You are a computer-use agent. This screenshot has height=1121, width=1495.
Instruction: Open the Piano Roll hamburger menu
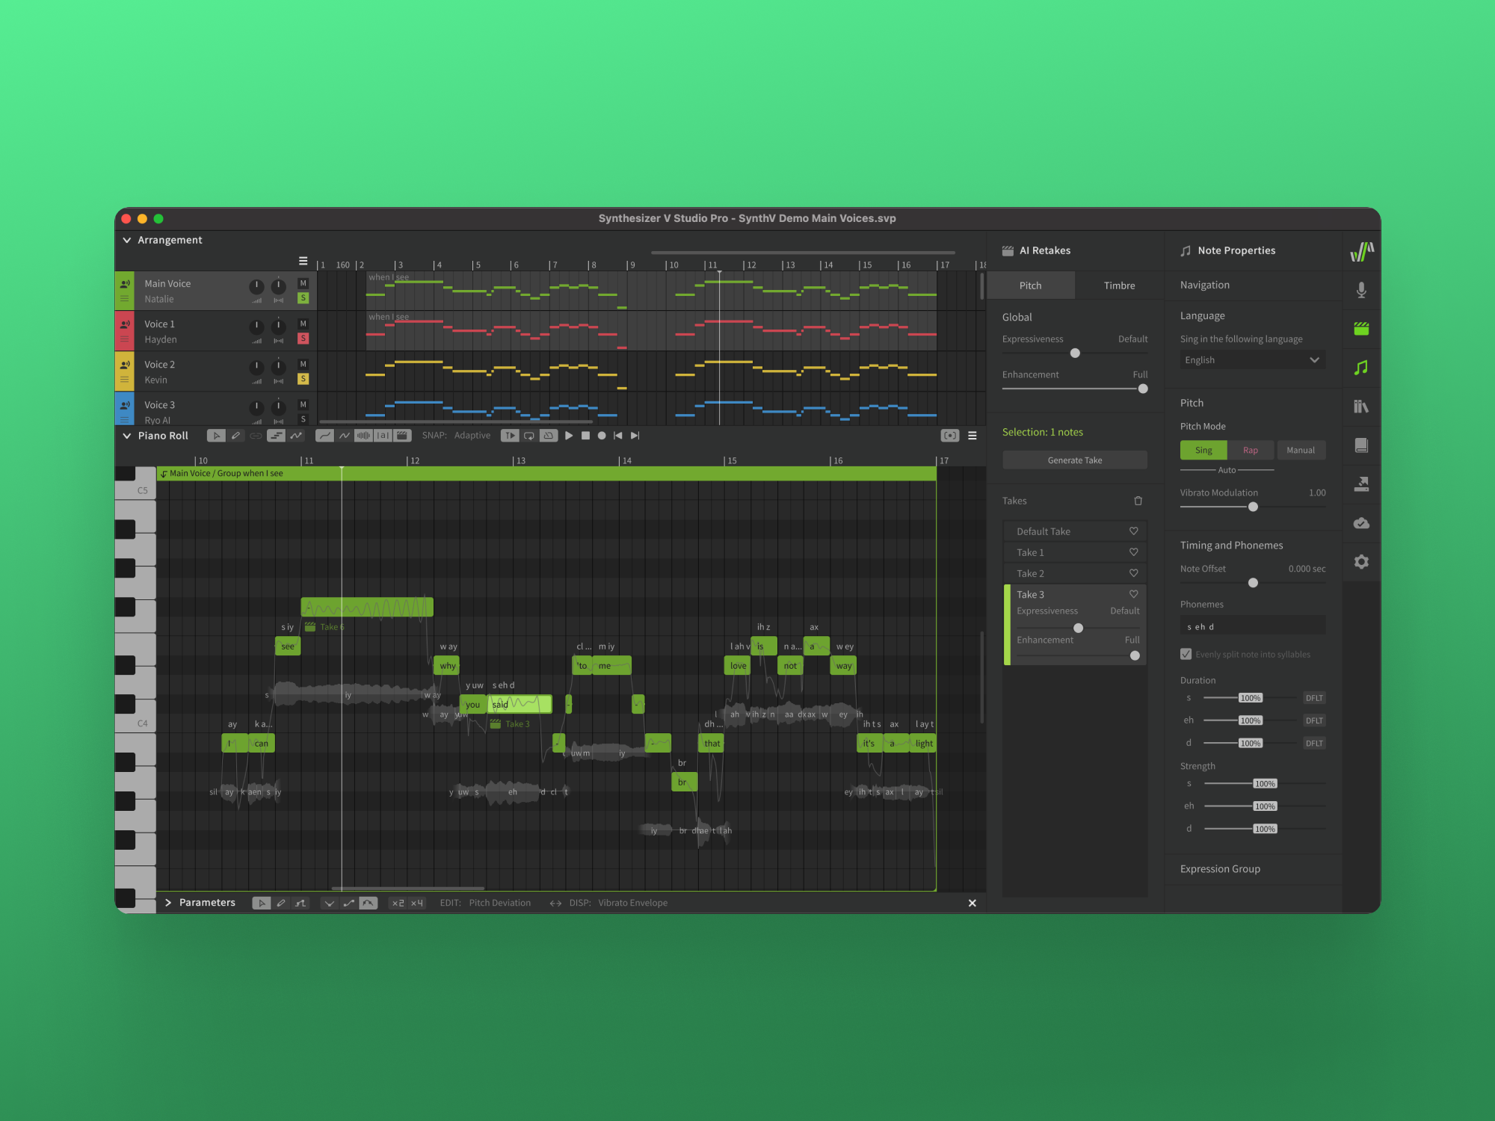972,436
